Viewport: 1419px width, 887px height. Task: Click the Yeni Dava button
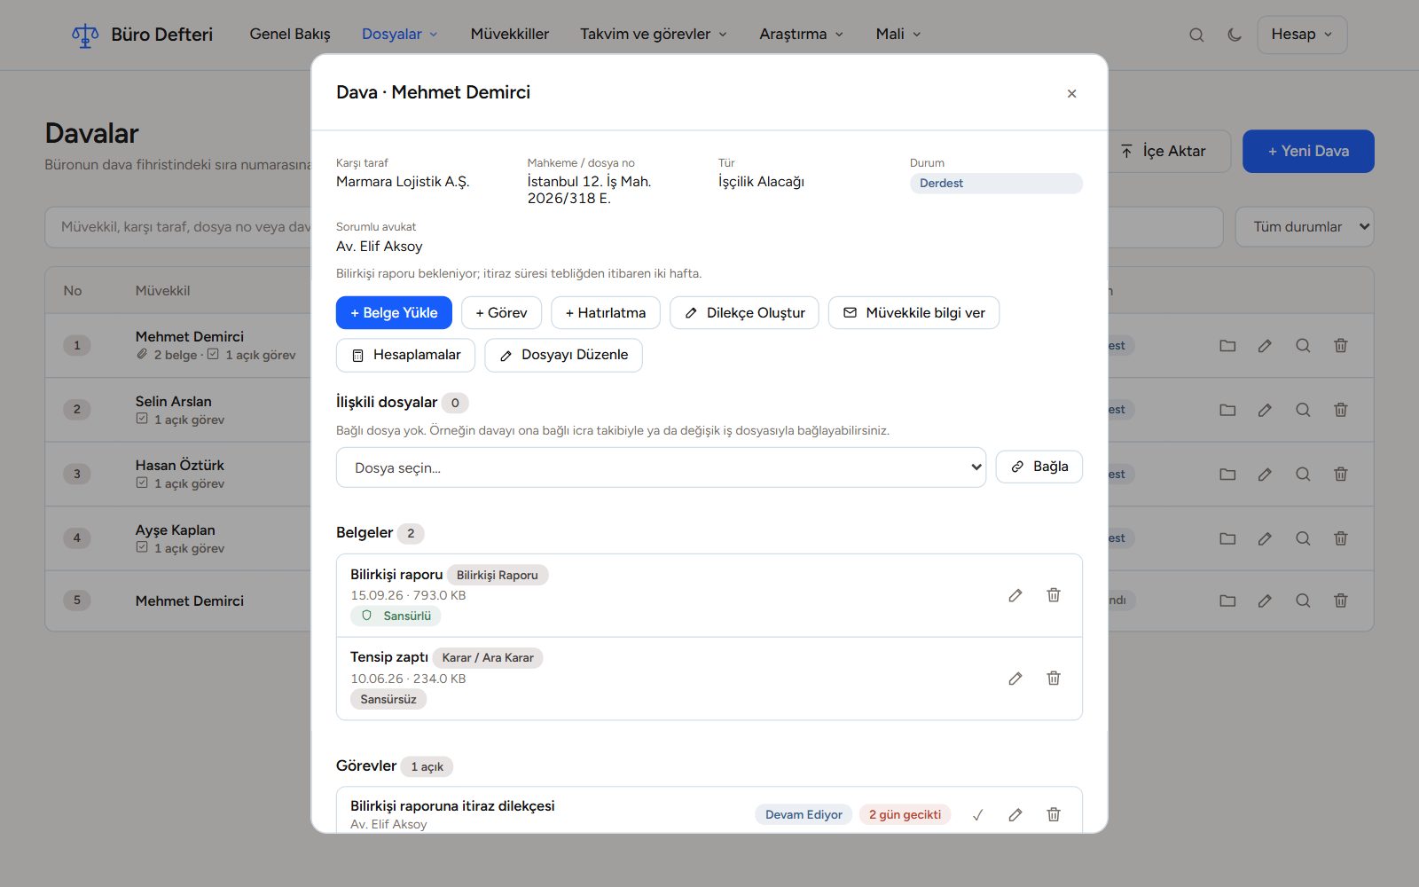click(1308, 152)
